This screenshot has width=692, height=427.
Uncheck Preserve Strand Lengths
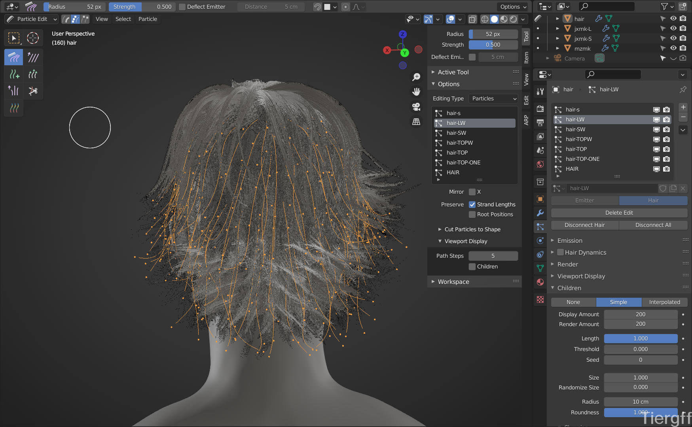coord(472,204)
